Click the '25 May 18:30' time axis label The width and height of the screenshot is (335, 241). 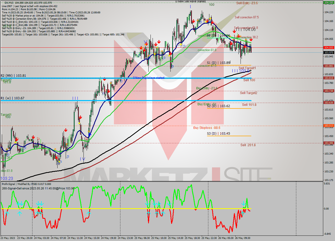click(x=192, y=238)
